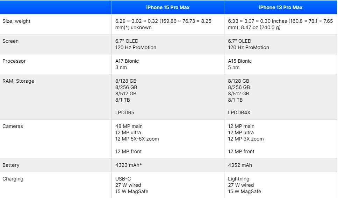Click the 4352 mAh battery value
This screenshot has width=338, height=198.
[240, 165]
